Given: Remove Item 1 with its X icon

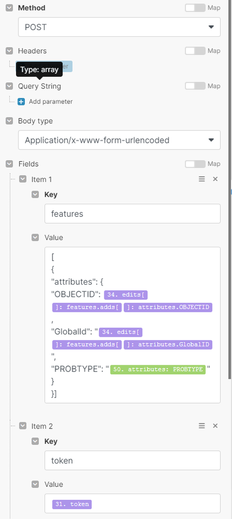Looking at the screenshot, I should click(x=215, y=179).
